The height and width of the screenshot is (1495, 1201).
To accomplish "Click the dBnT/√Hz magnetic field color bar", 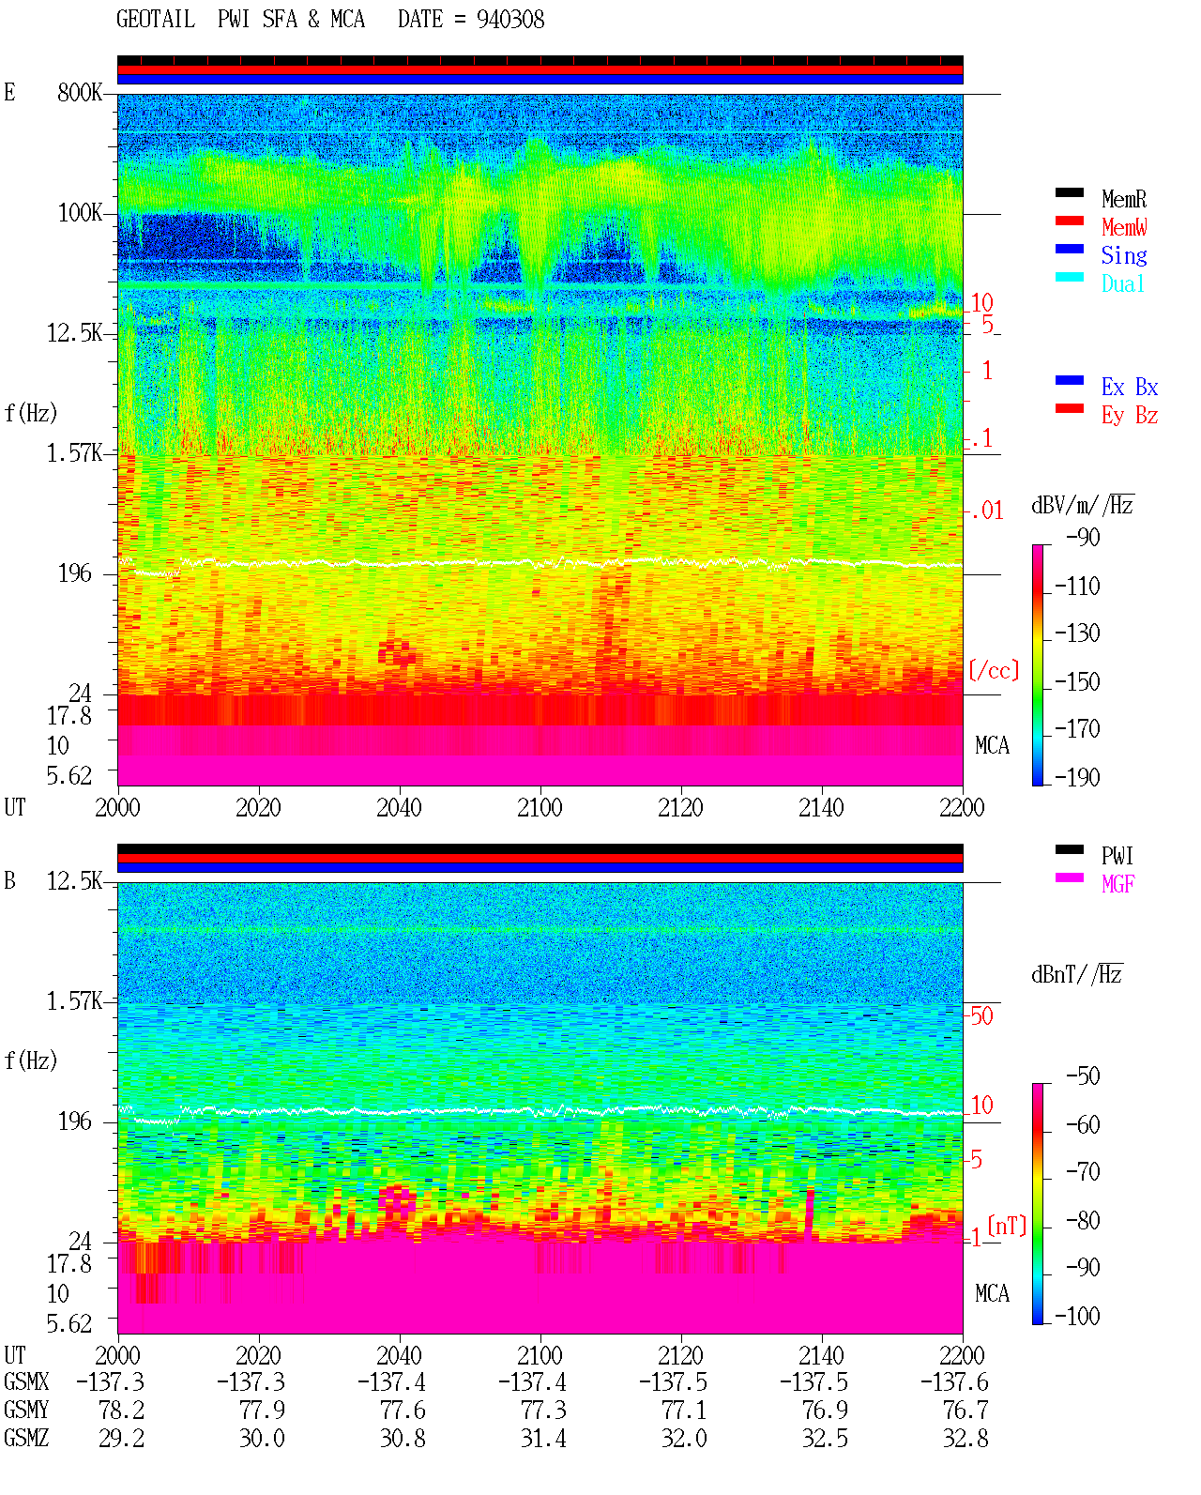I will click(1038, 1204).
